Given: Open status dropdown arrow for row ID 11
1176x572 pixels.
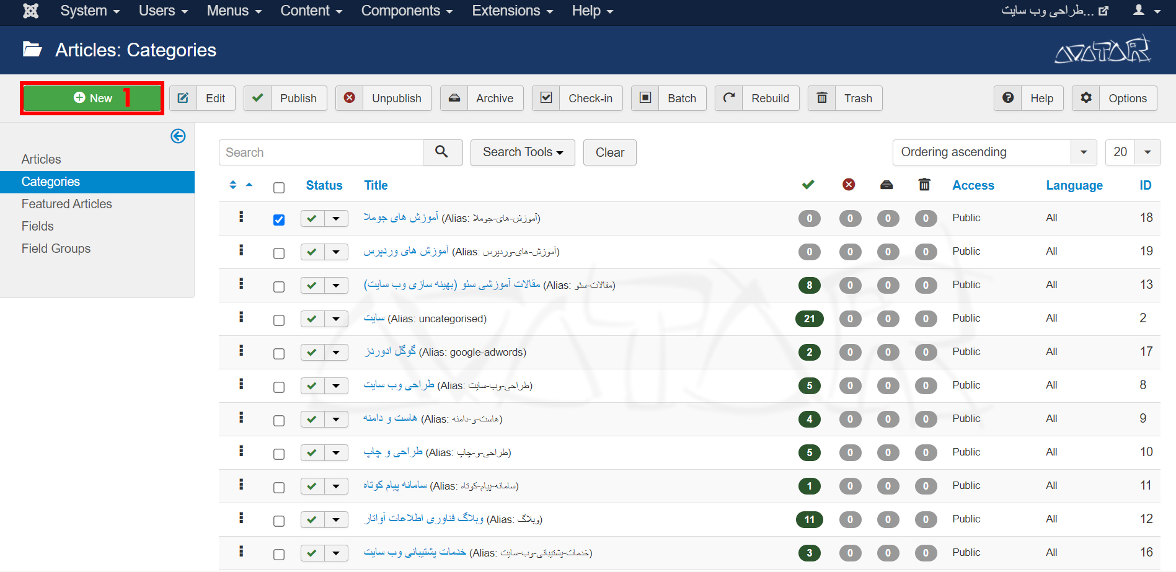Looking at the screenshot, I should pos(336,486).
